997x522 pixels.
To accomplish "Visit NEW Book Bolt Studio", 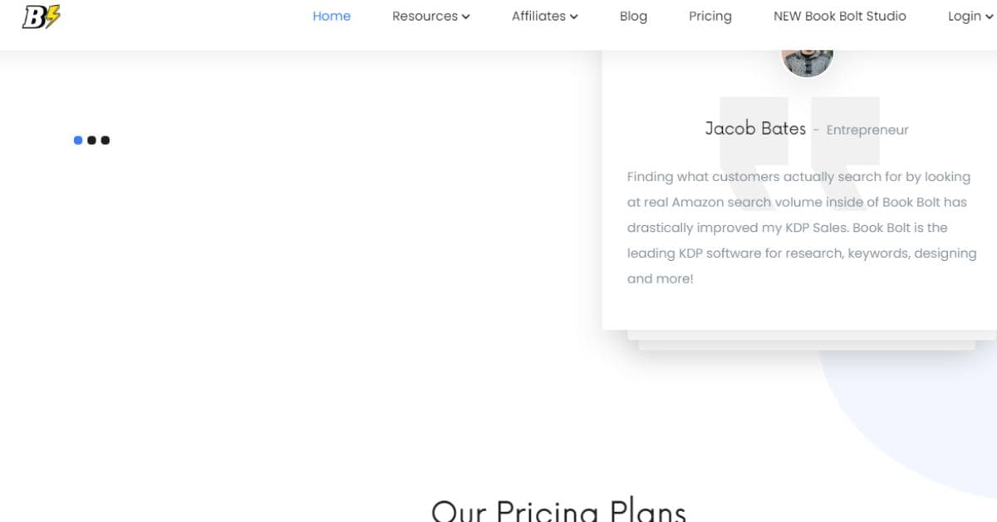I will click(840, 16).
